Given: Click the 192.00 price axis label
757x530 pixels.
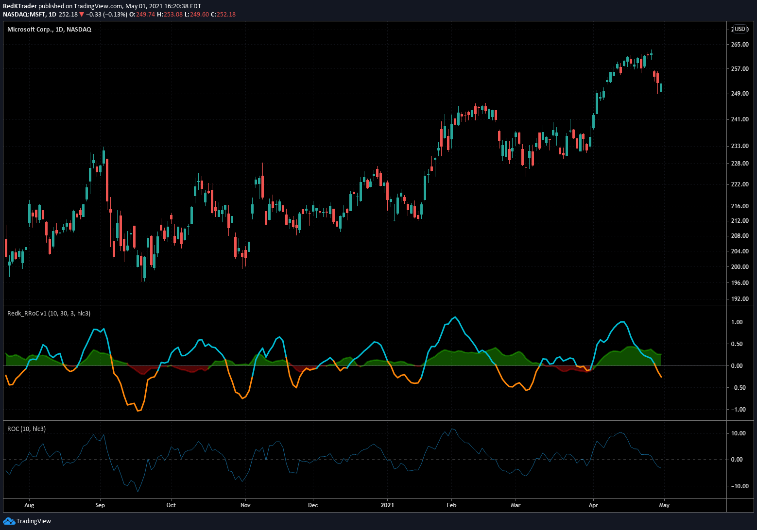Looking at the screenshot, I should click(x=740, y=299).
